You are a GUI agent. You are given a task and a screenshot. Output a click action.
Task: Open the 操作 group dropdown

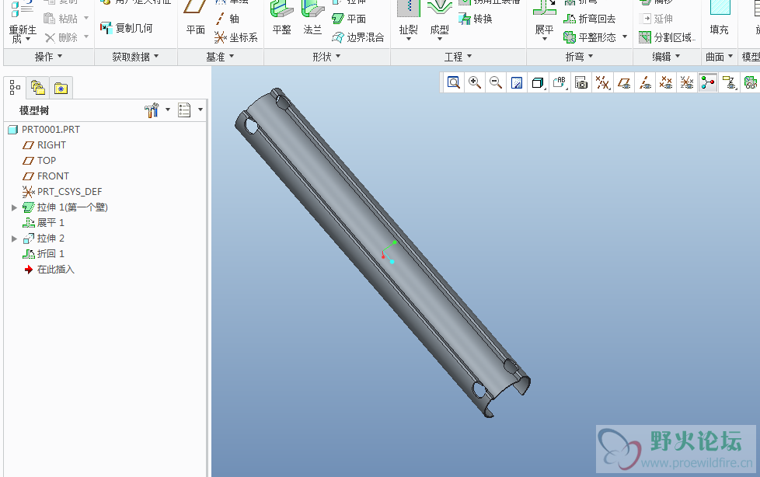(48, 57)
